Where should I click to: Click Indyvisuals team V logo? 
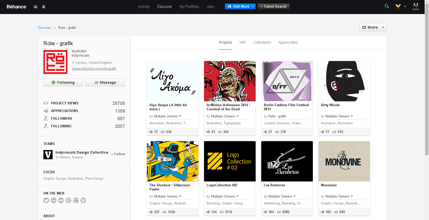pyautogui.click(x=48, y=154)
